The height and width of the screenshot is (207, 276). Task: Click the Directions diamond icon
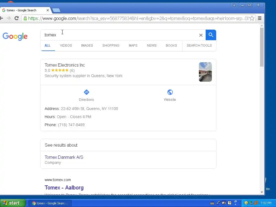[x=87, y=92]
